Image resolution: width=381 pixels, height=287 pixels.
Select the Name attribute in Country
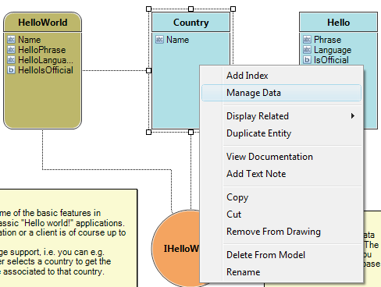point(178,40)
